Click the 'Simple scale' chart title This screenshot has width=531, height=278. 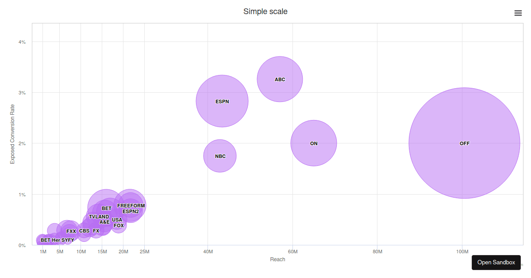tap(265, 11)
